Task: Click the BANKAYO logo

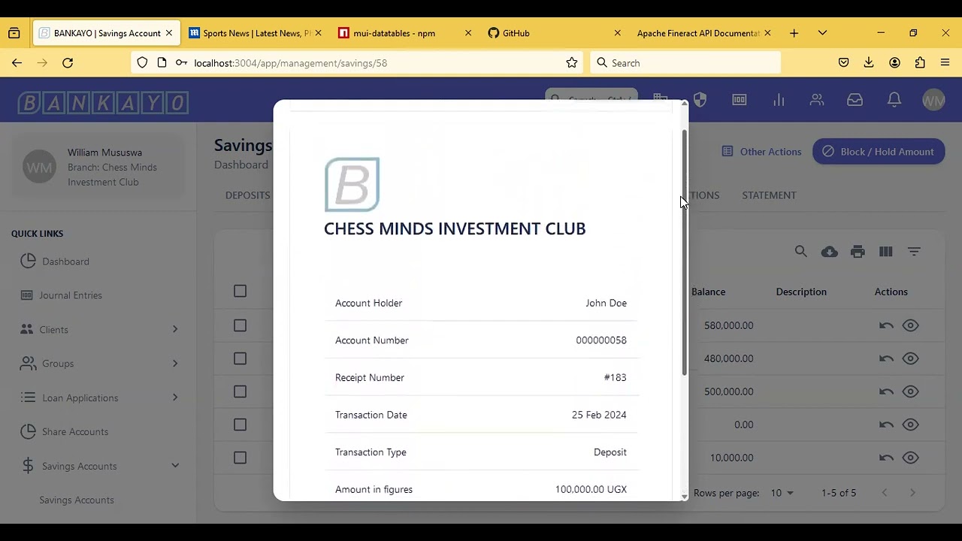Action: pyautogui.click(x=103, y=102)
